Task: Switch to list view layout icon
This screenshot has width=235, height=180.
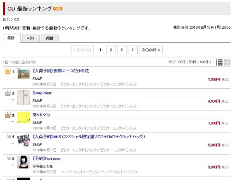Action: [219, 62]
